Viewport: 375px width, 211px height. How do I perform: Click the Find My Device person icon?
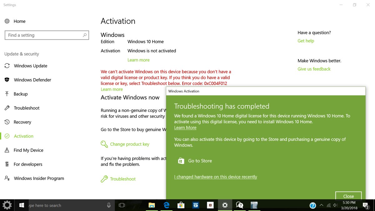point(7,150)
